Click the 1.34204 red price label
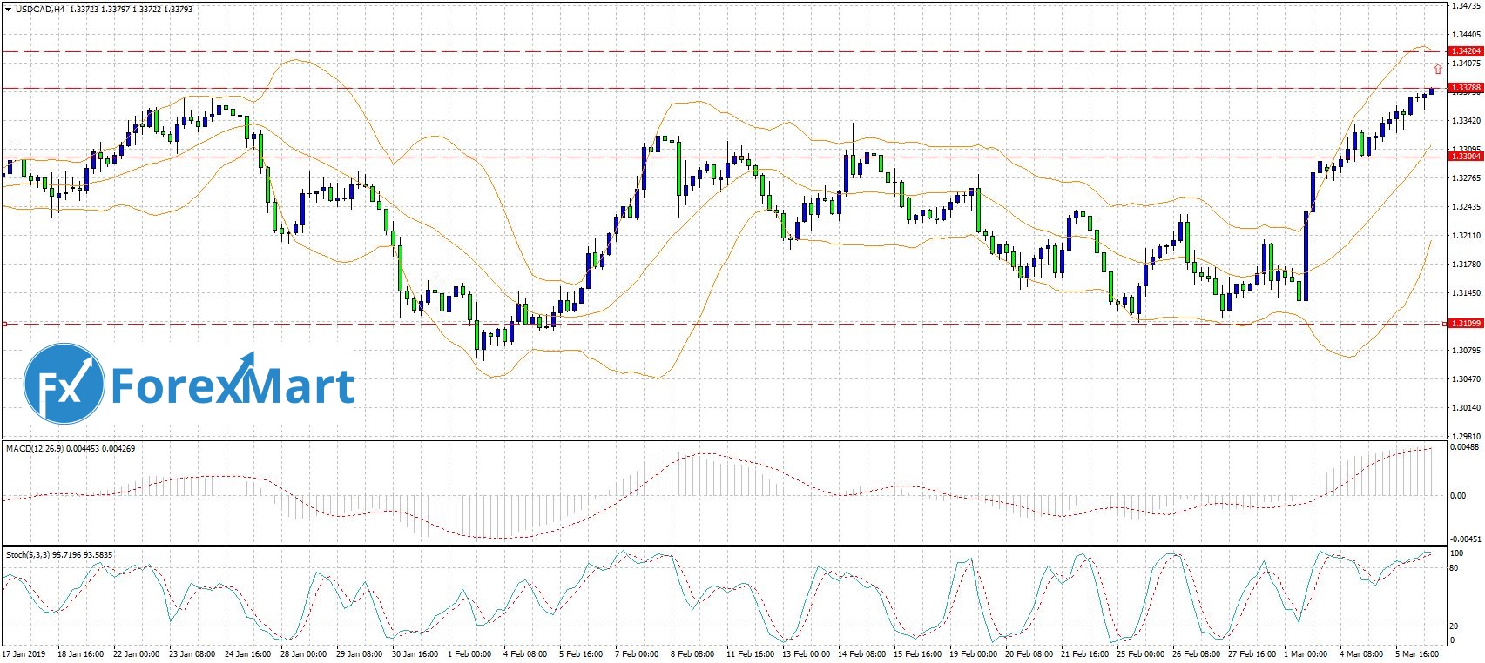The width and height of the screenshot is (1485, 663). coord(1465,51)
